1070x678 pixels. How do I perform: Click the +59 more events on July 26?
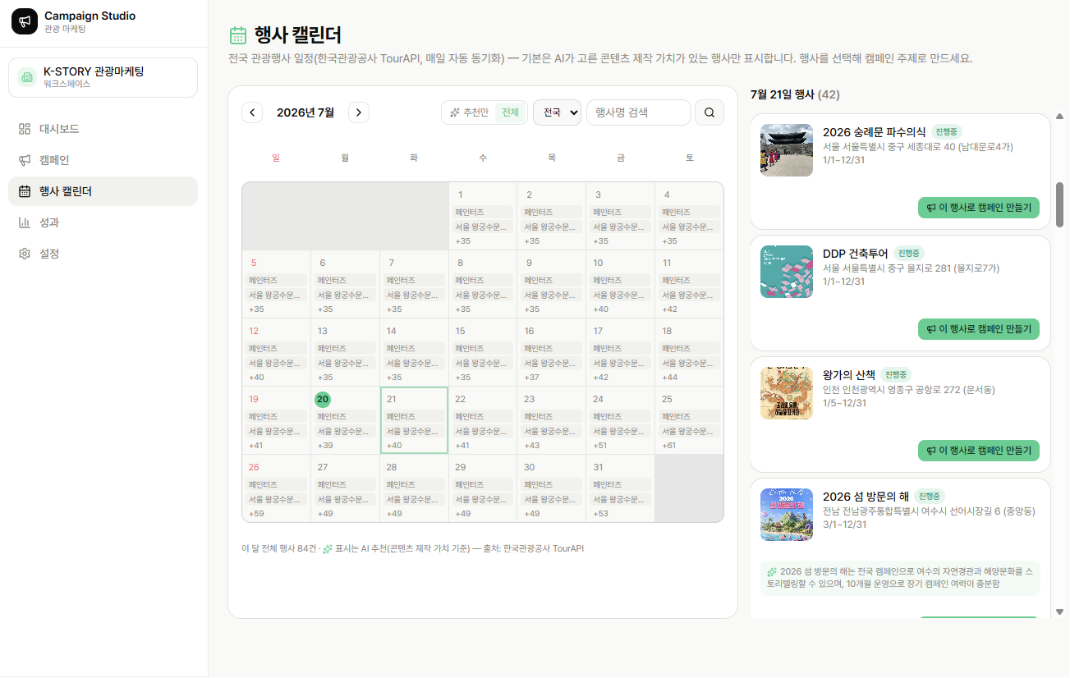pos(256,514)
